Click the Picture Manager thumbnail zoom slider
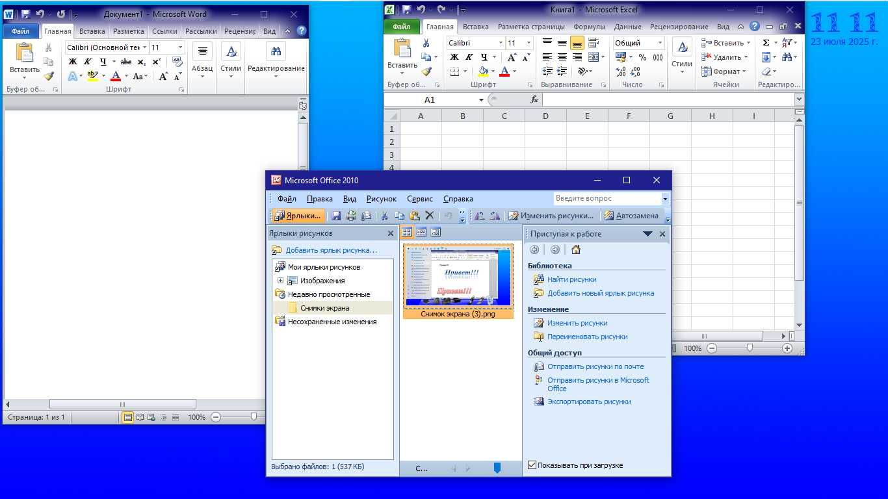This screenshot has width=888, height=499. [x=497, y=468]
